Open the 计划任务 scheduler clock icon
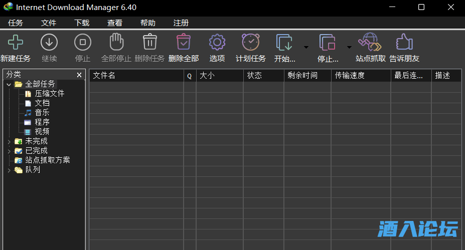Image resolution: width=465 pixels, height=250 pixels. click(x=250, y=43)
